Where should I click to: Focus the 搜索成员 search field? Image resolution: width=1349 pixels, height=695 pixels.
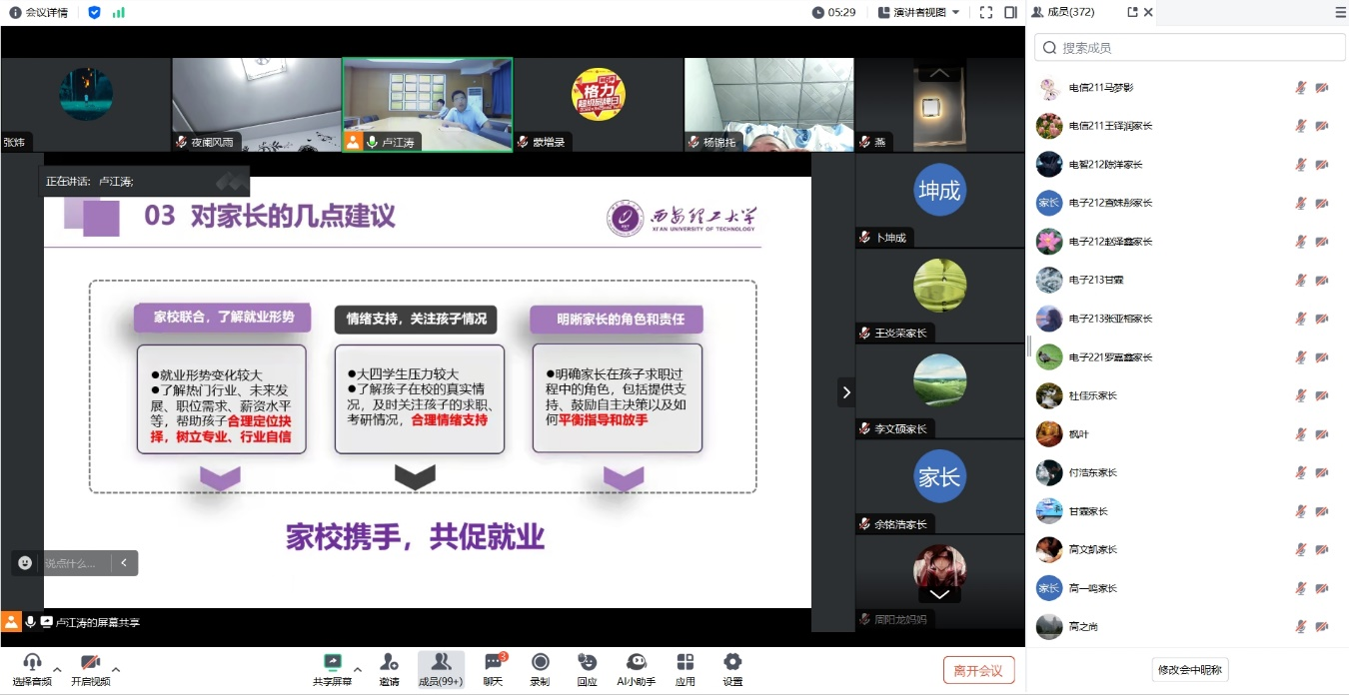coord(1189,47)
